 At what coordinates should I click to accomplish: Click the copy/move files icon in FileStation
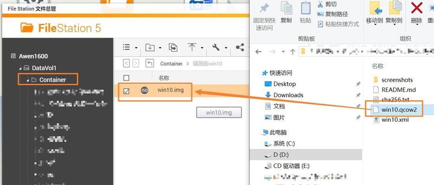[173, 48]
